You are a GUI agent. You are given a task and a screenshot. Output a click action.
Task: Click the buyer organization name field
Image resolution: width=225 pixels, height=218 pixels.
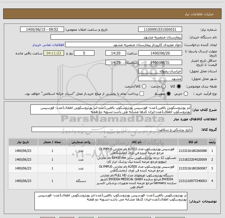(x=116, y=37)
